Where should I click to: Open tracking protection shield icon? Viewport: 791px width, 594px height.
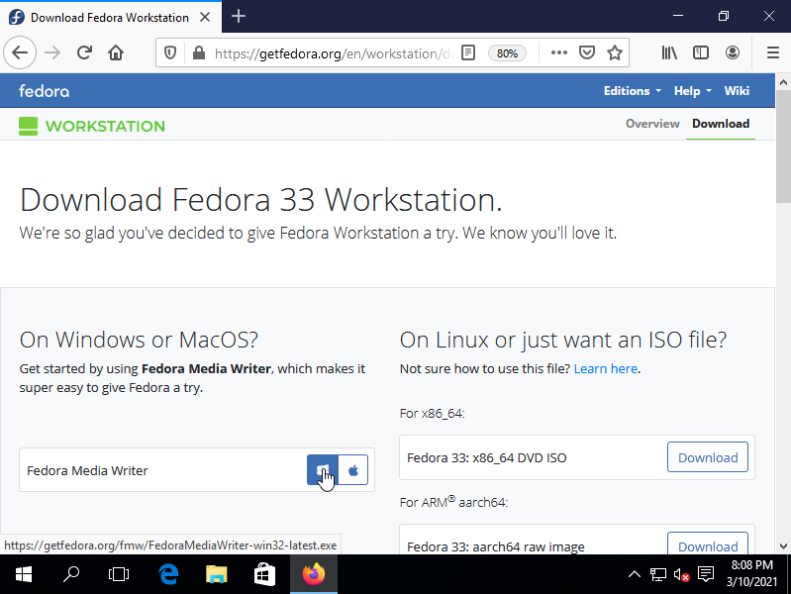[170, 52]
